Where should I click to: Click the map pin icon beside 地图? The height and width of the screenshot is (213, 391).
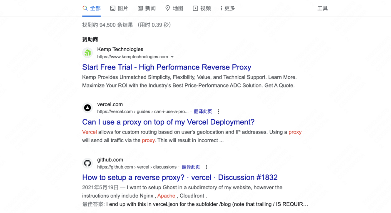tap(167, 8)
